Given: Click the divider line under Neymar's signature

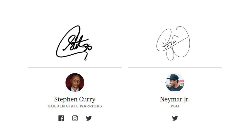Looking at the screenshot, I should pos(175,67).
